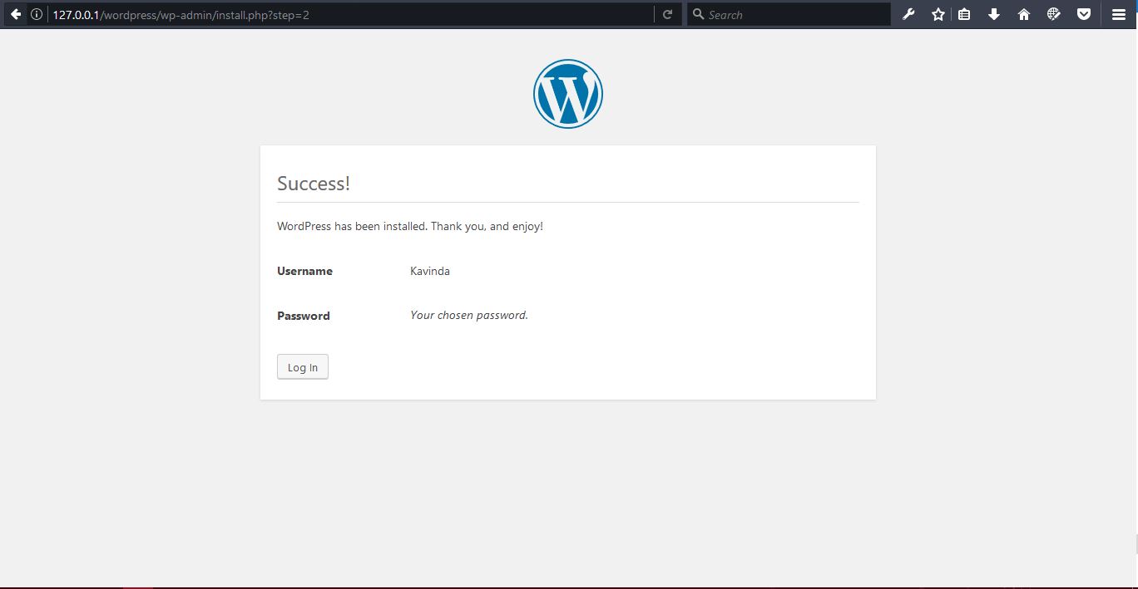Bookmark this page with the star icon

pos(938,14)
